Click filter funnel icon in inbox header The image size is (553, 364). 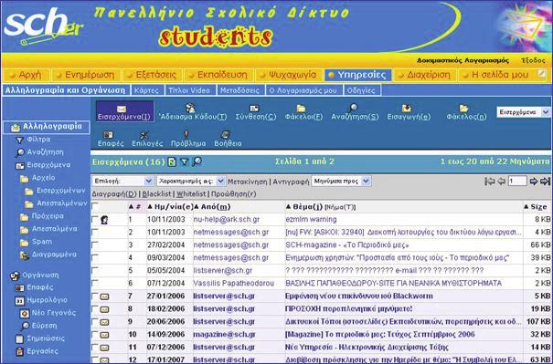coord(184,161)
